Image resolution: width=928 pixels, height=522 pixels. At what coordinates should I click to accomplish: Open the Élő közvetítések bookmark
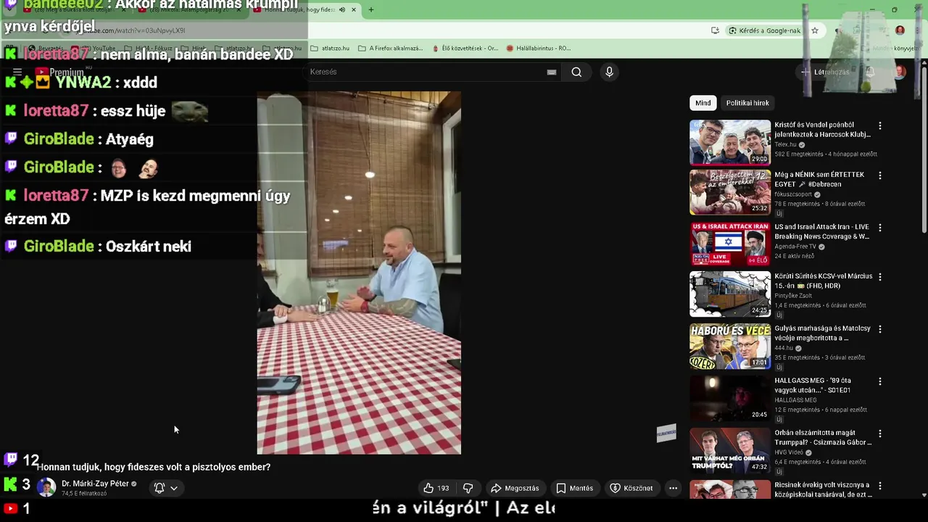tap(465, 48)
